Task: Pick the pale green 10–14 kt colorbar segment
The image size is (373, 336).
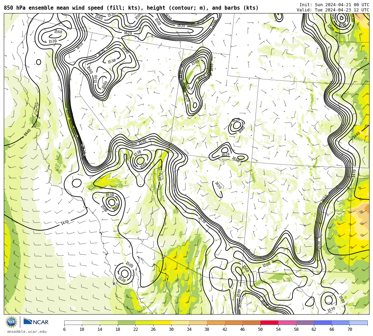Action: pyautogui.click(x=91, y=323)
